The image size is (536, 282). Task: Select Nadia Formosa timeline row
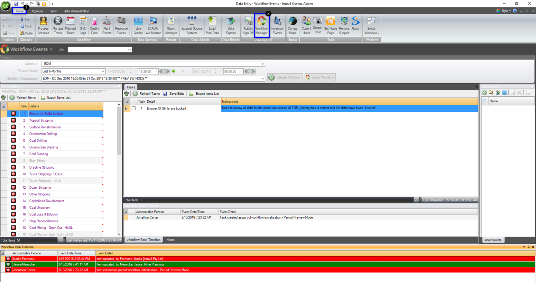tap(24, 259)
